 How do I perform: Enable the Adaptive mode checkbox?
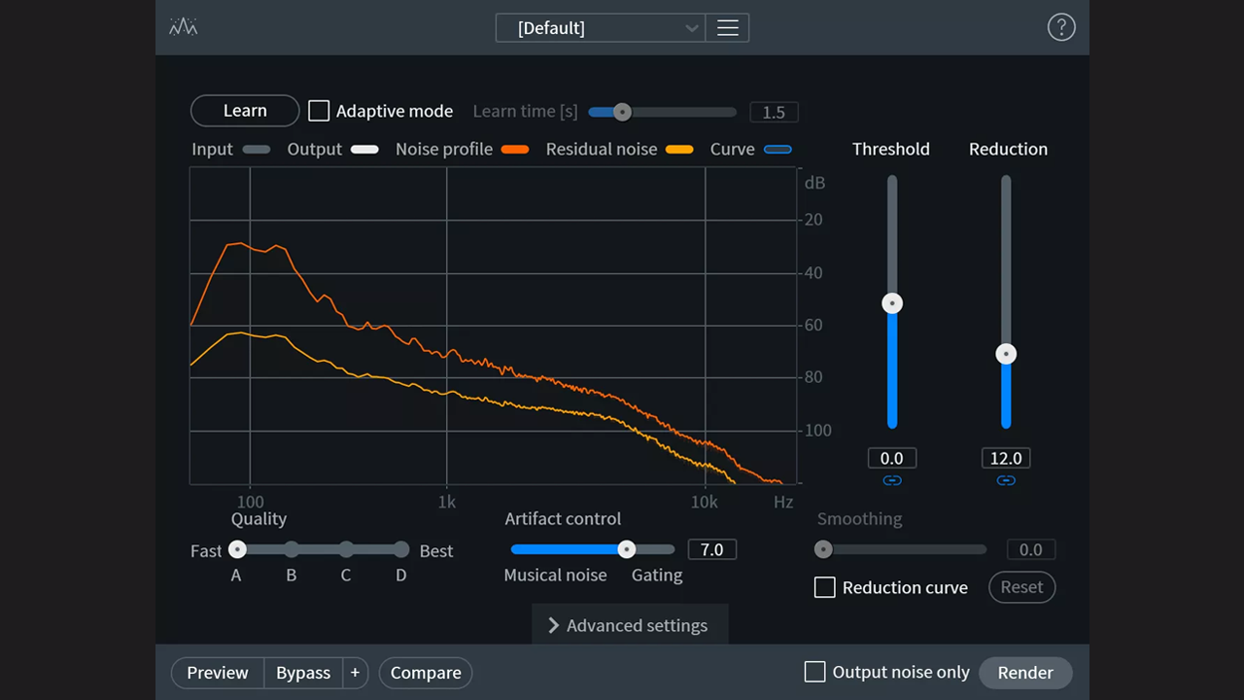pos(319,111)
